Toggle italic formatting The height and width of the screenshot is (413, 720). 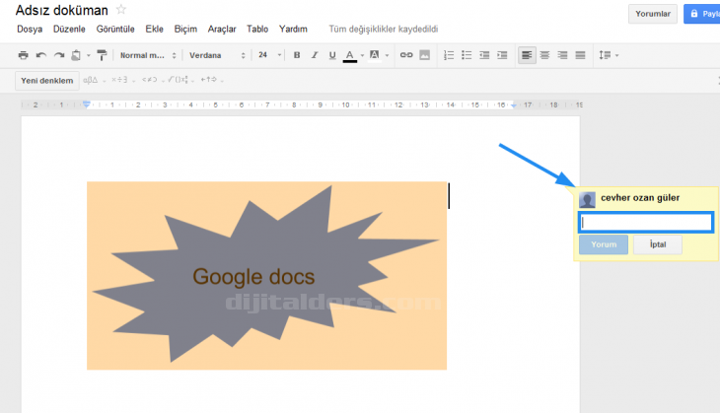pos(315,55)
